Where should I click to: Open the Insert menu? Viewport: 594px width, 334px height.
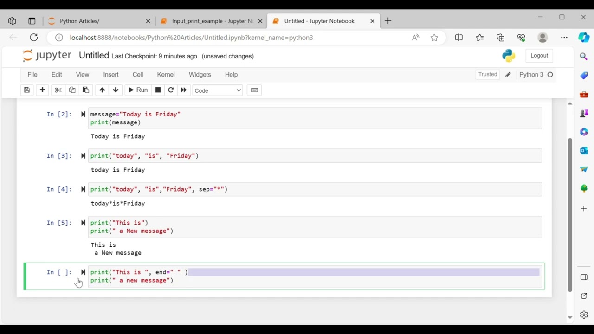(x=111, y=75)
